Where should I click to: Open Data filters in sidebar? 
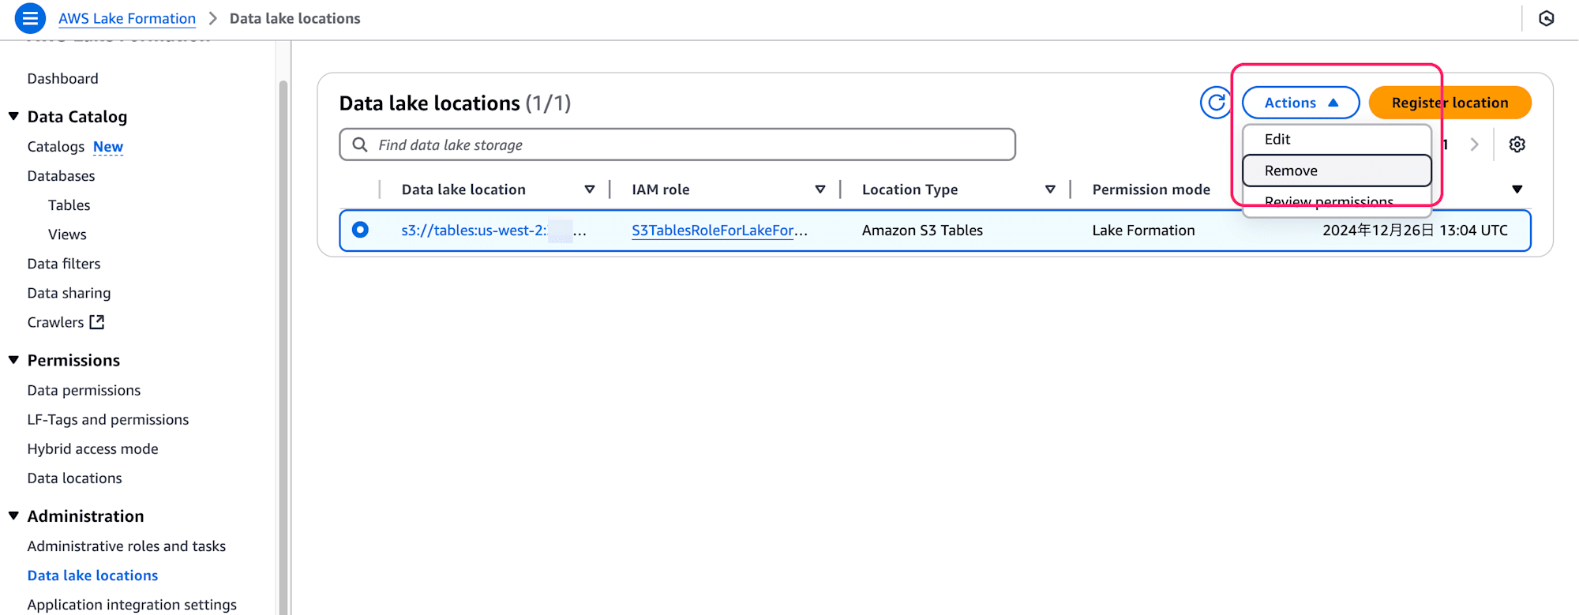[x=64, y=264]
